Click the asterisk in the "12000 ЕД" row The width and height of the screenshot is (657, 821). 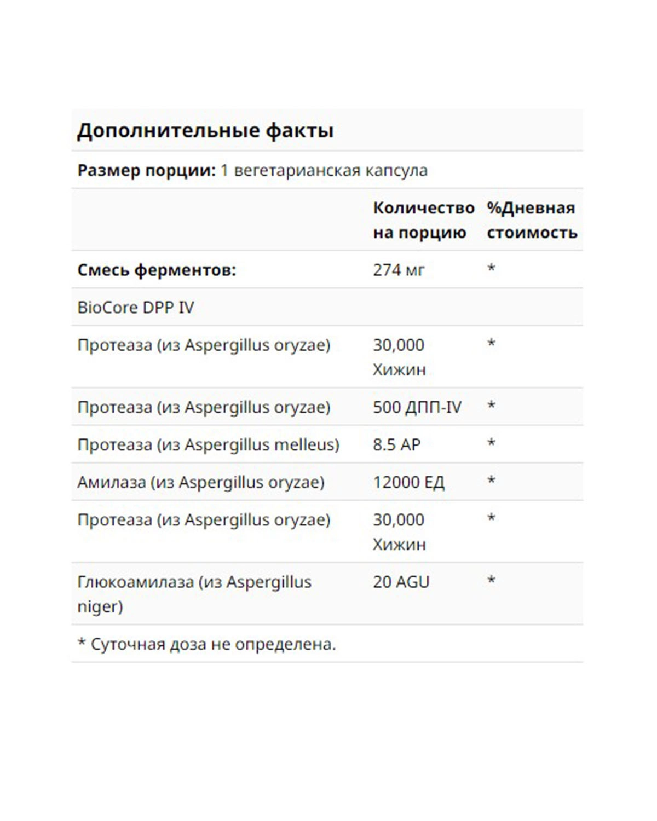click(491, 481)
